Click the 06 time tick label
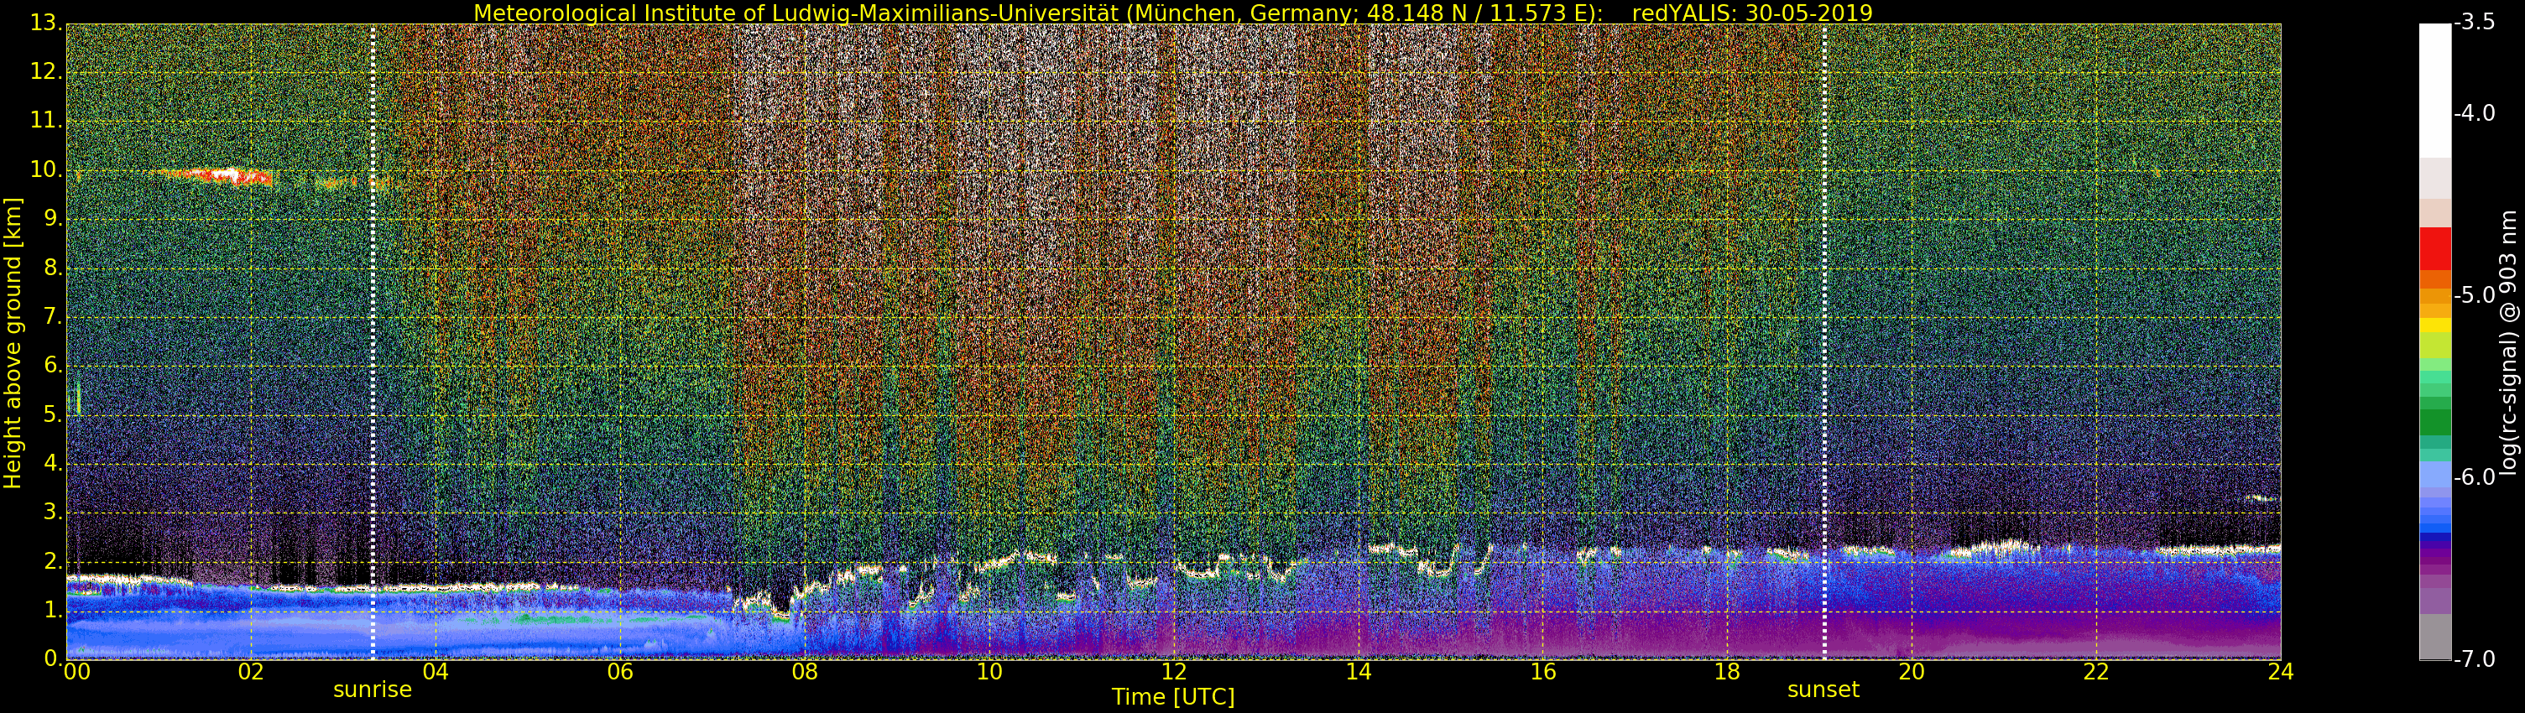Viewport: 2525px width, 713px height. click(x=619, y=672)
